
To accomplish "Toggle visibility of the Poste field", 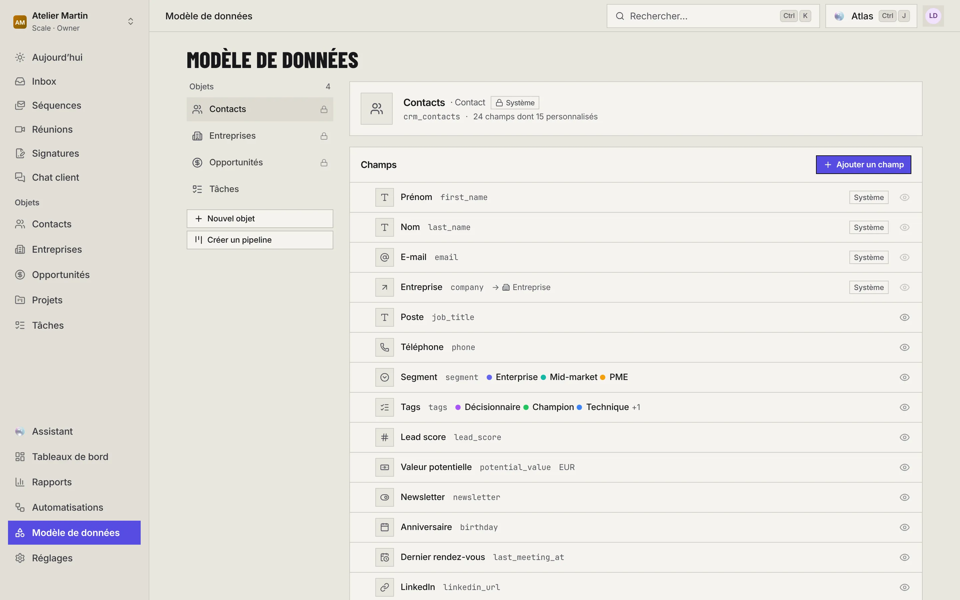I will [904, 317].
